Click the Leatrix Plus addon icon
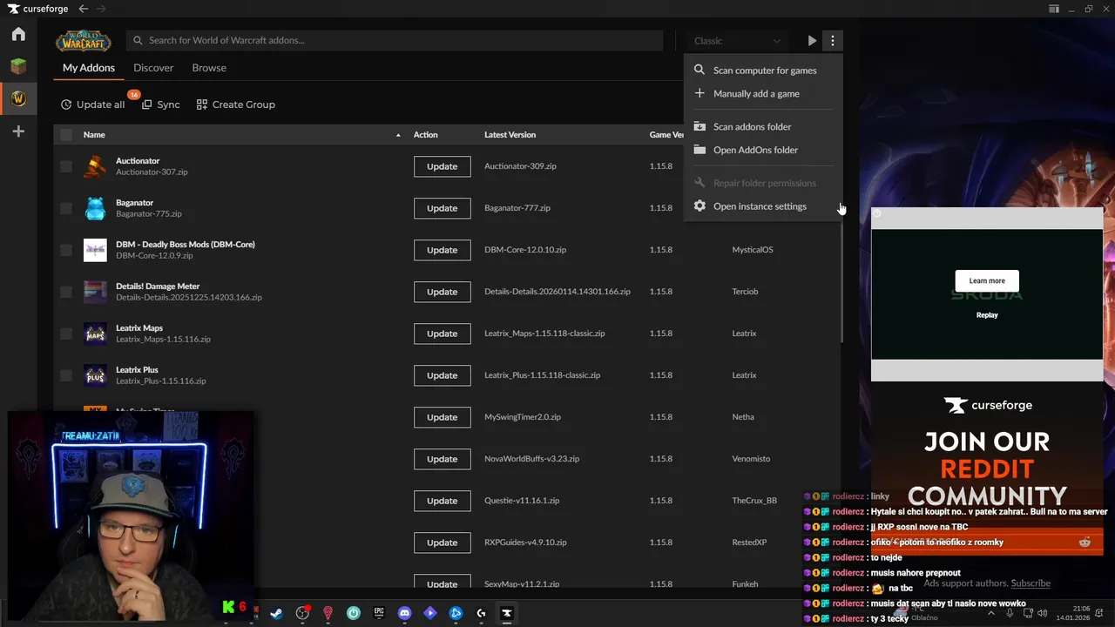The image size is (1115, 627). [95, 375]
